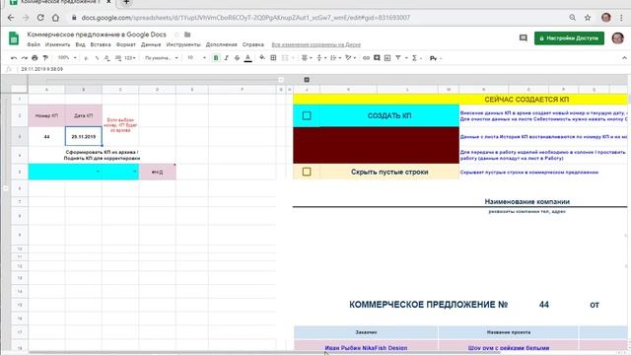Click the ИНД cell
The height and width of the screenshot is (355, 631).
click(158, 172)
